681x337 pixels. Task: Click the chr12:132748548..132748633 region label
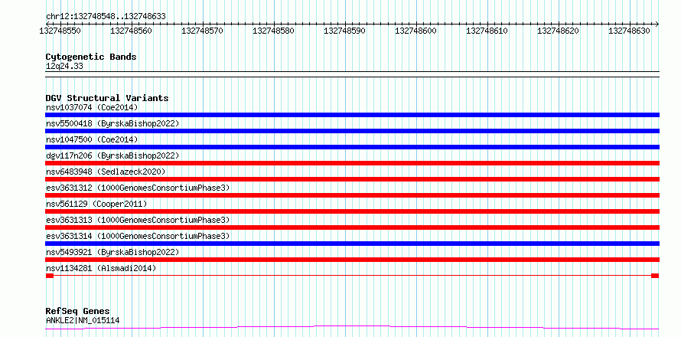click(106, 16)
